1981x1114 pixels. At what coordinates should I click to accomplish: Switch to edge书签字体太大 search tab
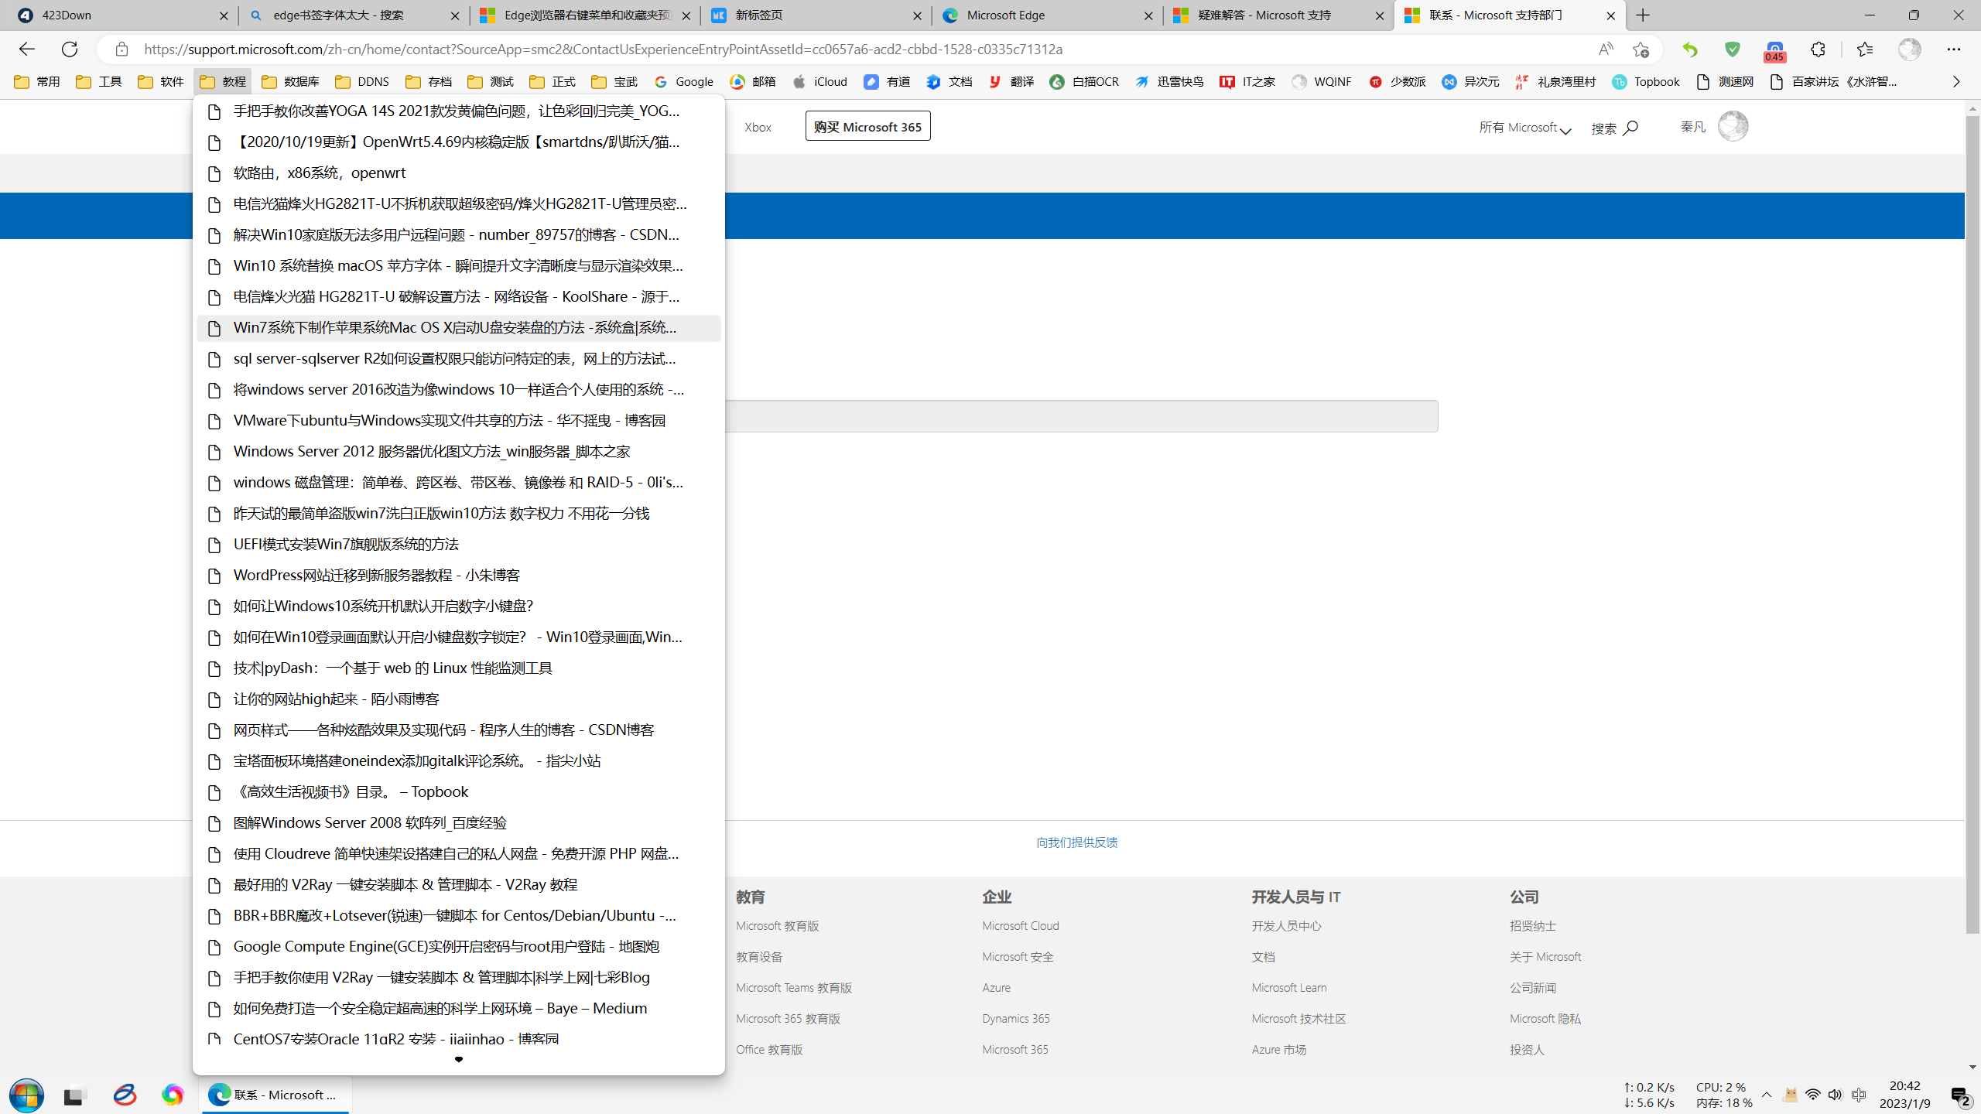[x=352, y=15]
